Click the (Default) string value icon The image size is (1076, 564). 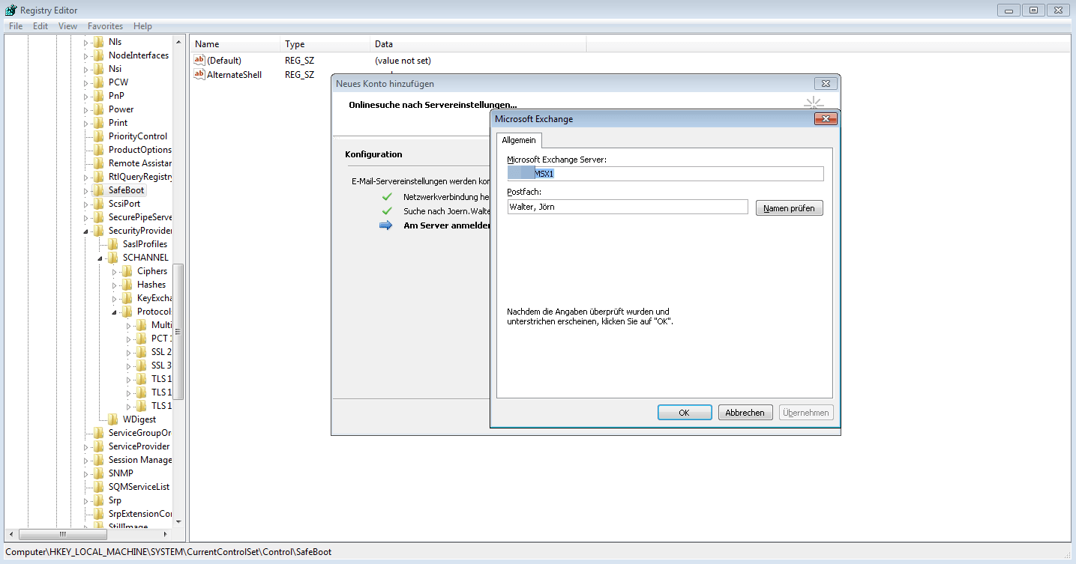(x=199, y=60)
